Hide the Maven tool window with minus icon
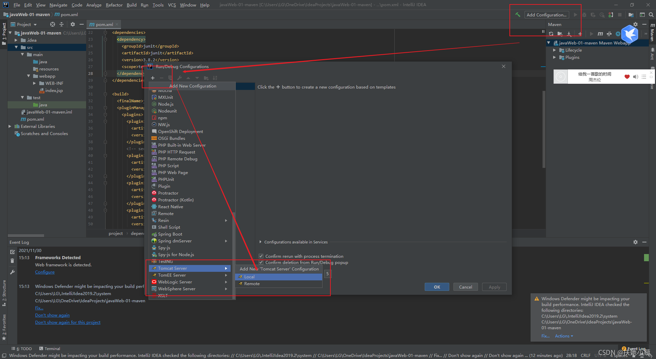656x359 pixels. (644, 24)
